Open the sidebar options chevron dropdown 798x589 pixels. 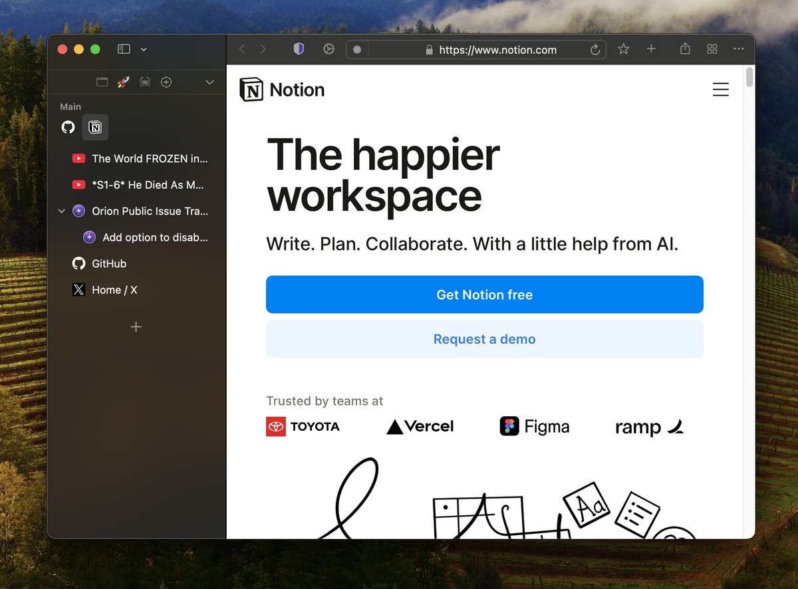[144, 49]
